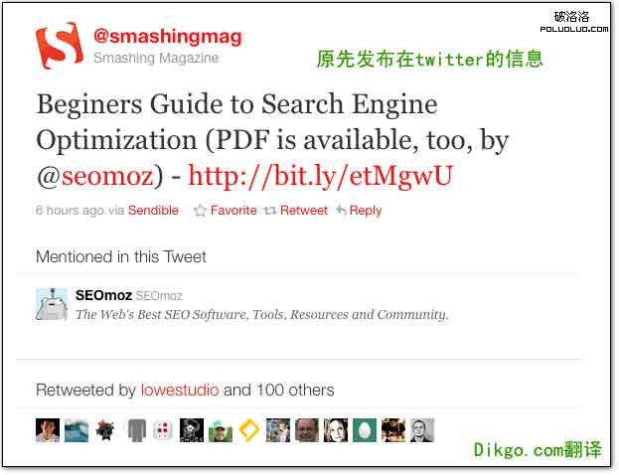This screenshot has width=619, height=475.
Task: Open the http://bit.ly/etMgwU link
Action: coord(320,175)
